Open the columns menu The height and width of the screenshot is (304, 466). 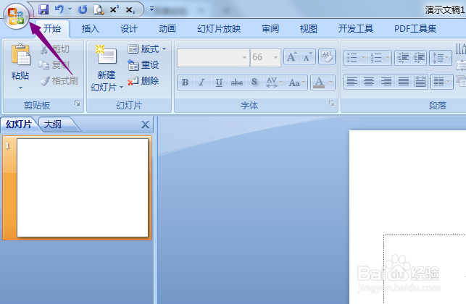pos(442,81)
